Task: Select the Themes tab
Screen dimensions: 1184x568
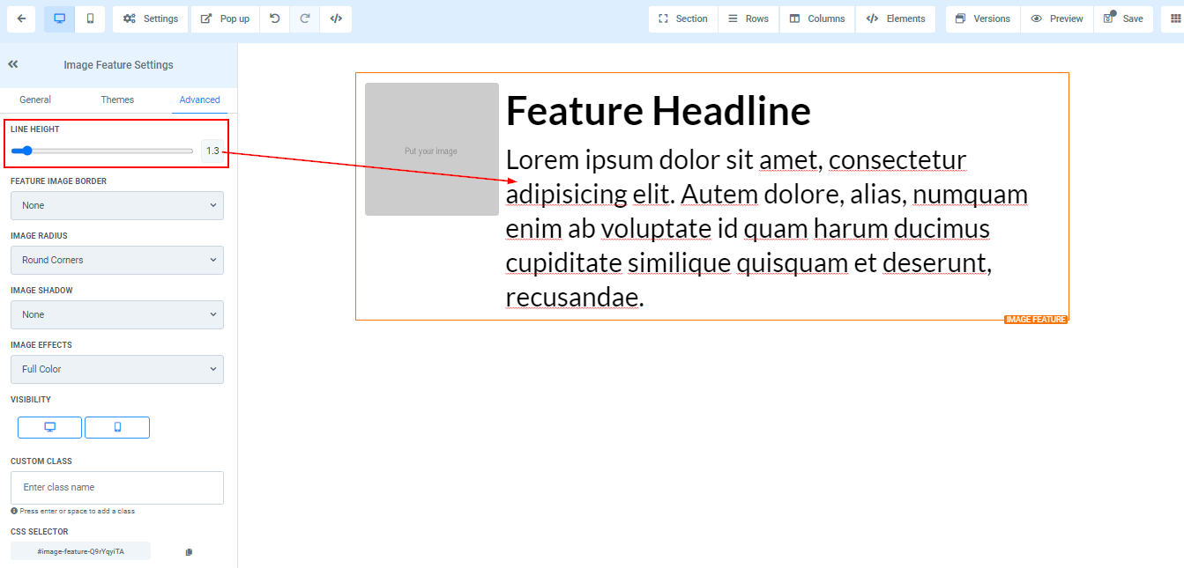Action: [117, 100]
